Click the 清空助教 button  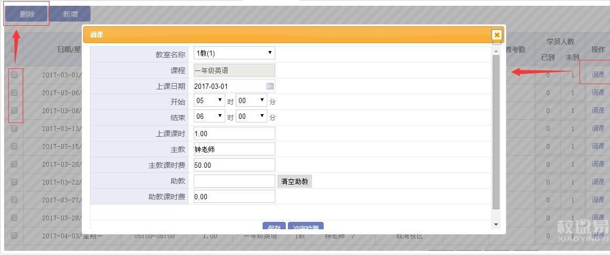tap(295, 181)
